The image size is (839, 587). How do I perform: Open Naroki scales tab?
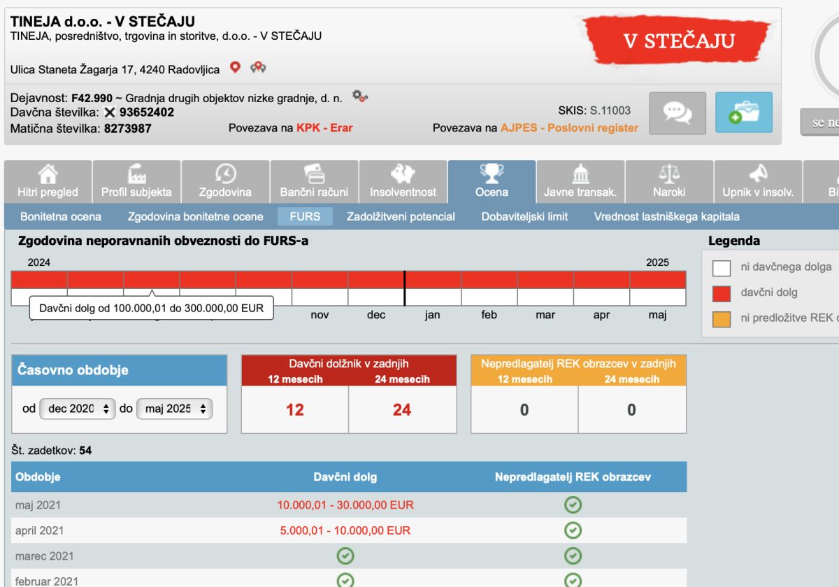click(669, 182)
